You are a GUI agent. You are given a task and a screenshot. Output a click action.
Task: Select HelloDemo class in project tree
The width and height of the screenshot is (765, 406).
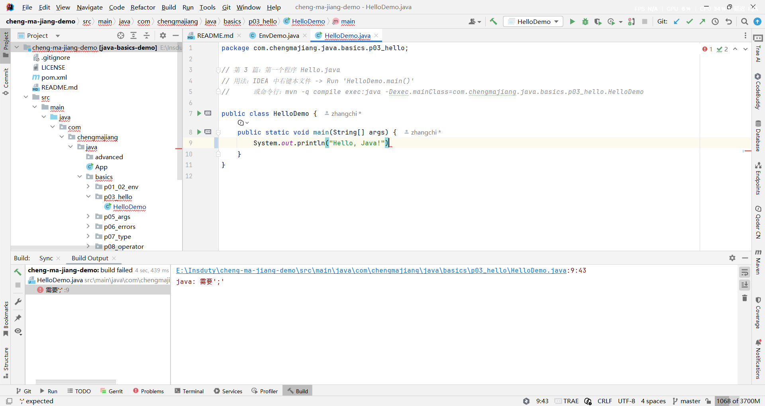pos(129,207)
